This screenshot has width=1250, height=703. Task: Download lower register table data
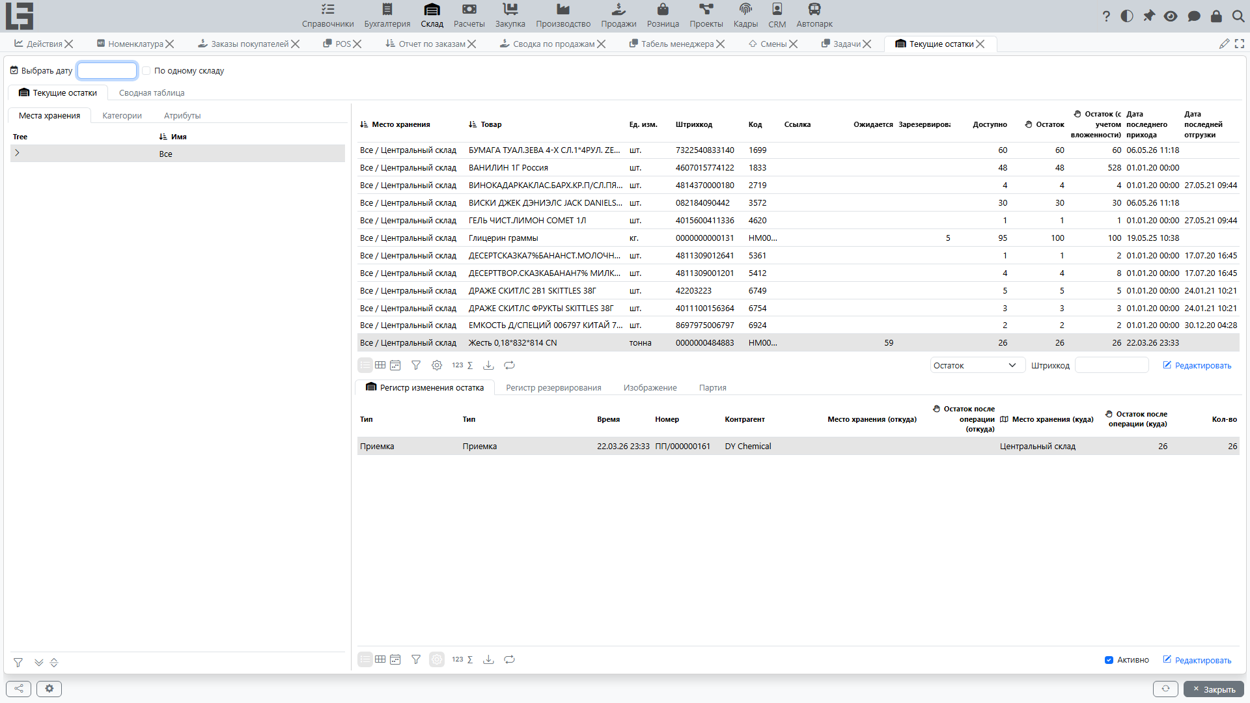[x=488, y=659]
